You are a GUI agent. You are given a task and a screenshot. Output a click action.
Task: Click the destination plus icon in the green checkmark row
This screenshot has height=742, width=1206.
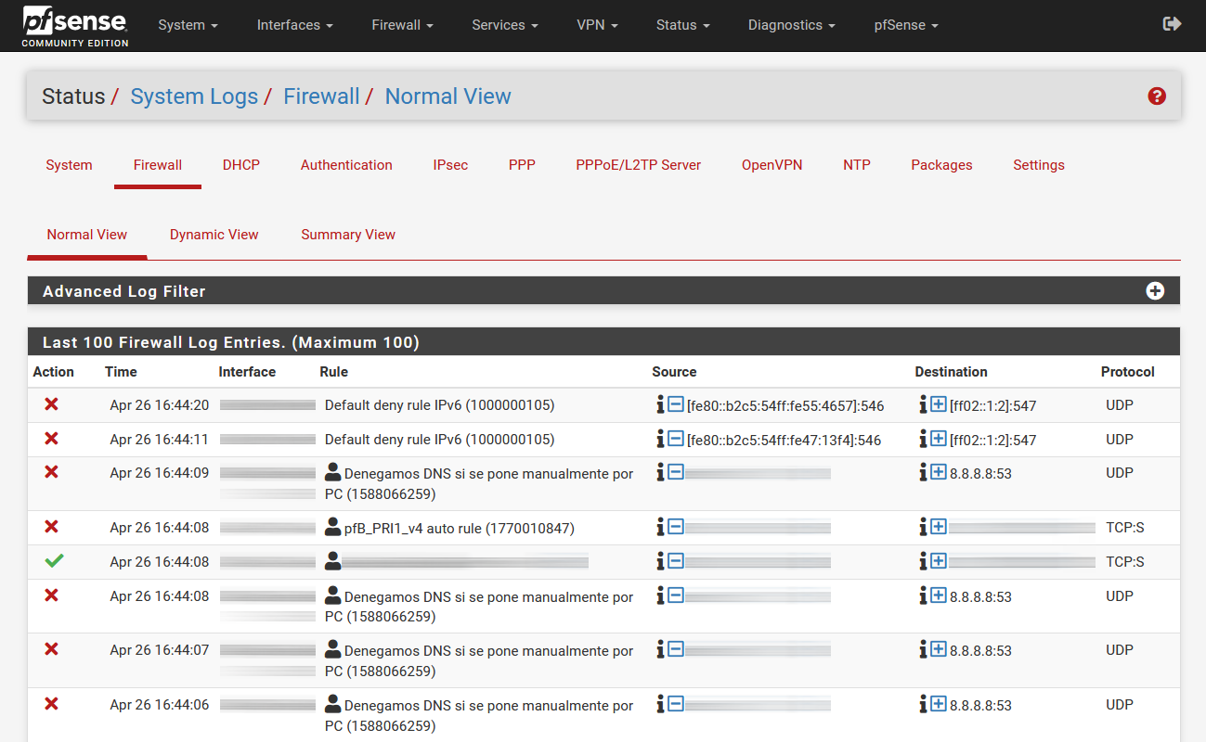(x=939, y=561)
